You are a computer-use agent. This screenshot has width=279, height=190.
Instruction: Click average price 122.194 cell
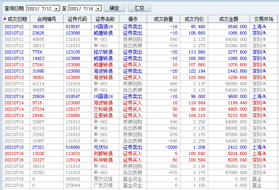197,71
